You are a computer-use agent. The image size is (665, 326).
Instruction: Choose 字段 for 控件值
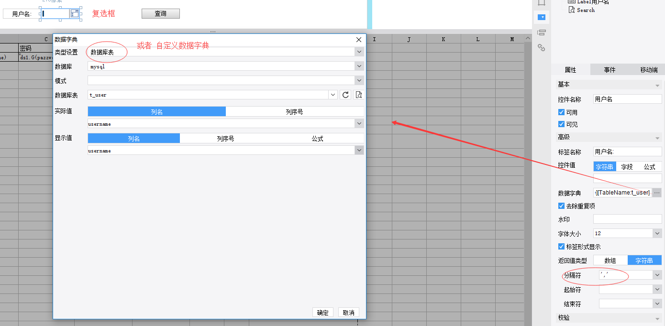coord(627,167)
